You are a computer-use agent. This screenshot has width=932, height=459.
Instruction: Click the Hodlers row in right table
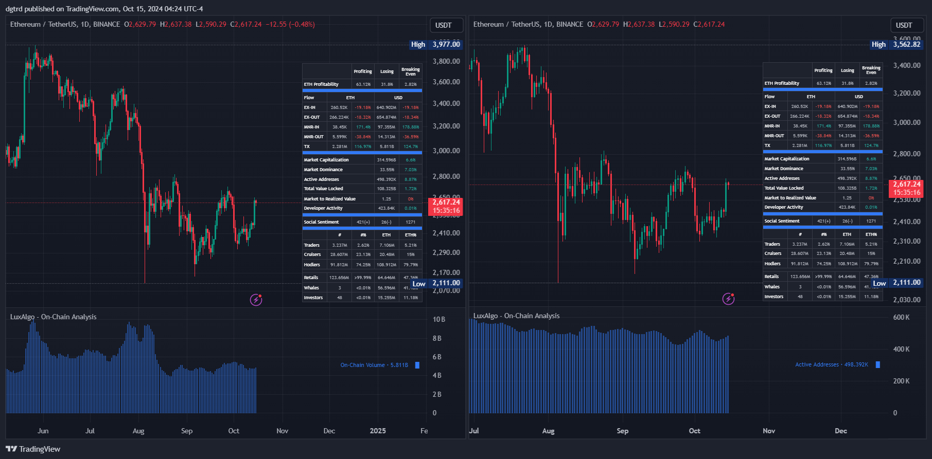pyautogui.click(x=823, y=264)
